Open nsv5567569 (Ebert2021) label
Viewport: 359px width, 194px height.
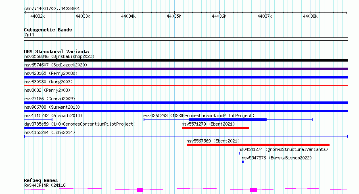point(213,141)
